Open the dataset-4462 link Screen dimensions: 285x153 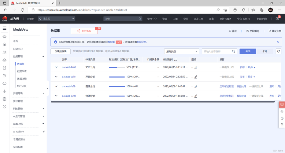pos(69,67)
